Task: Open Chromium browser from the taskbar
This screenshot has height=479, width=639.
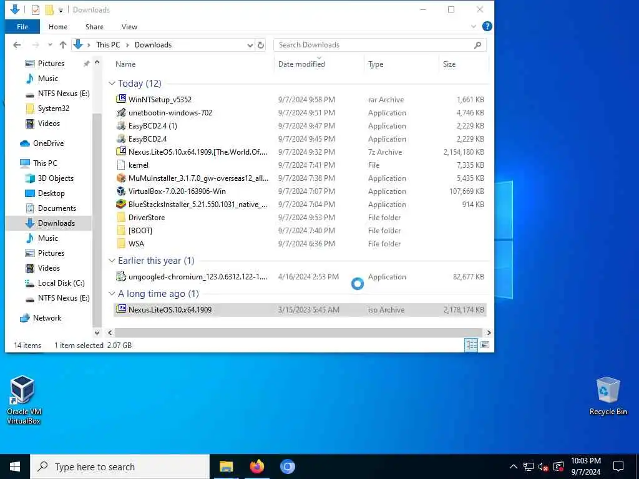Action: coord(287,467)
